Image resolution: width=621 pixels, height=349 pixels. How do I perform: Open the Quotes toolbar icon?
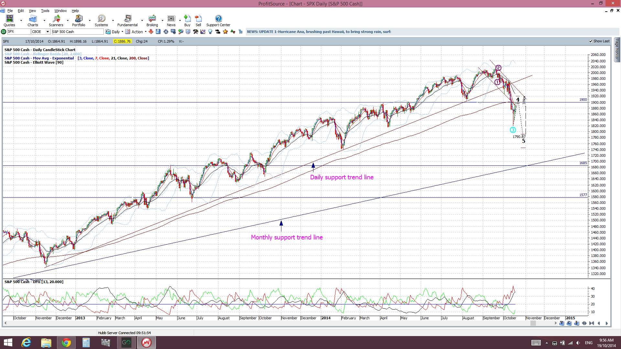(9, 21)
